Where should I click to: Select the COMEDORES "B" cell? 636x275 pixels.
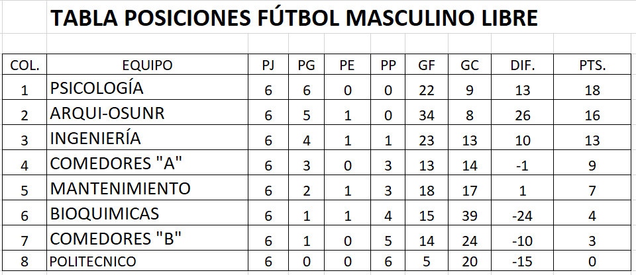pyautogui.click(x=147, y=238)
